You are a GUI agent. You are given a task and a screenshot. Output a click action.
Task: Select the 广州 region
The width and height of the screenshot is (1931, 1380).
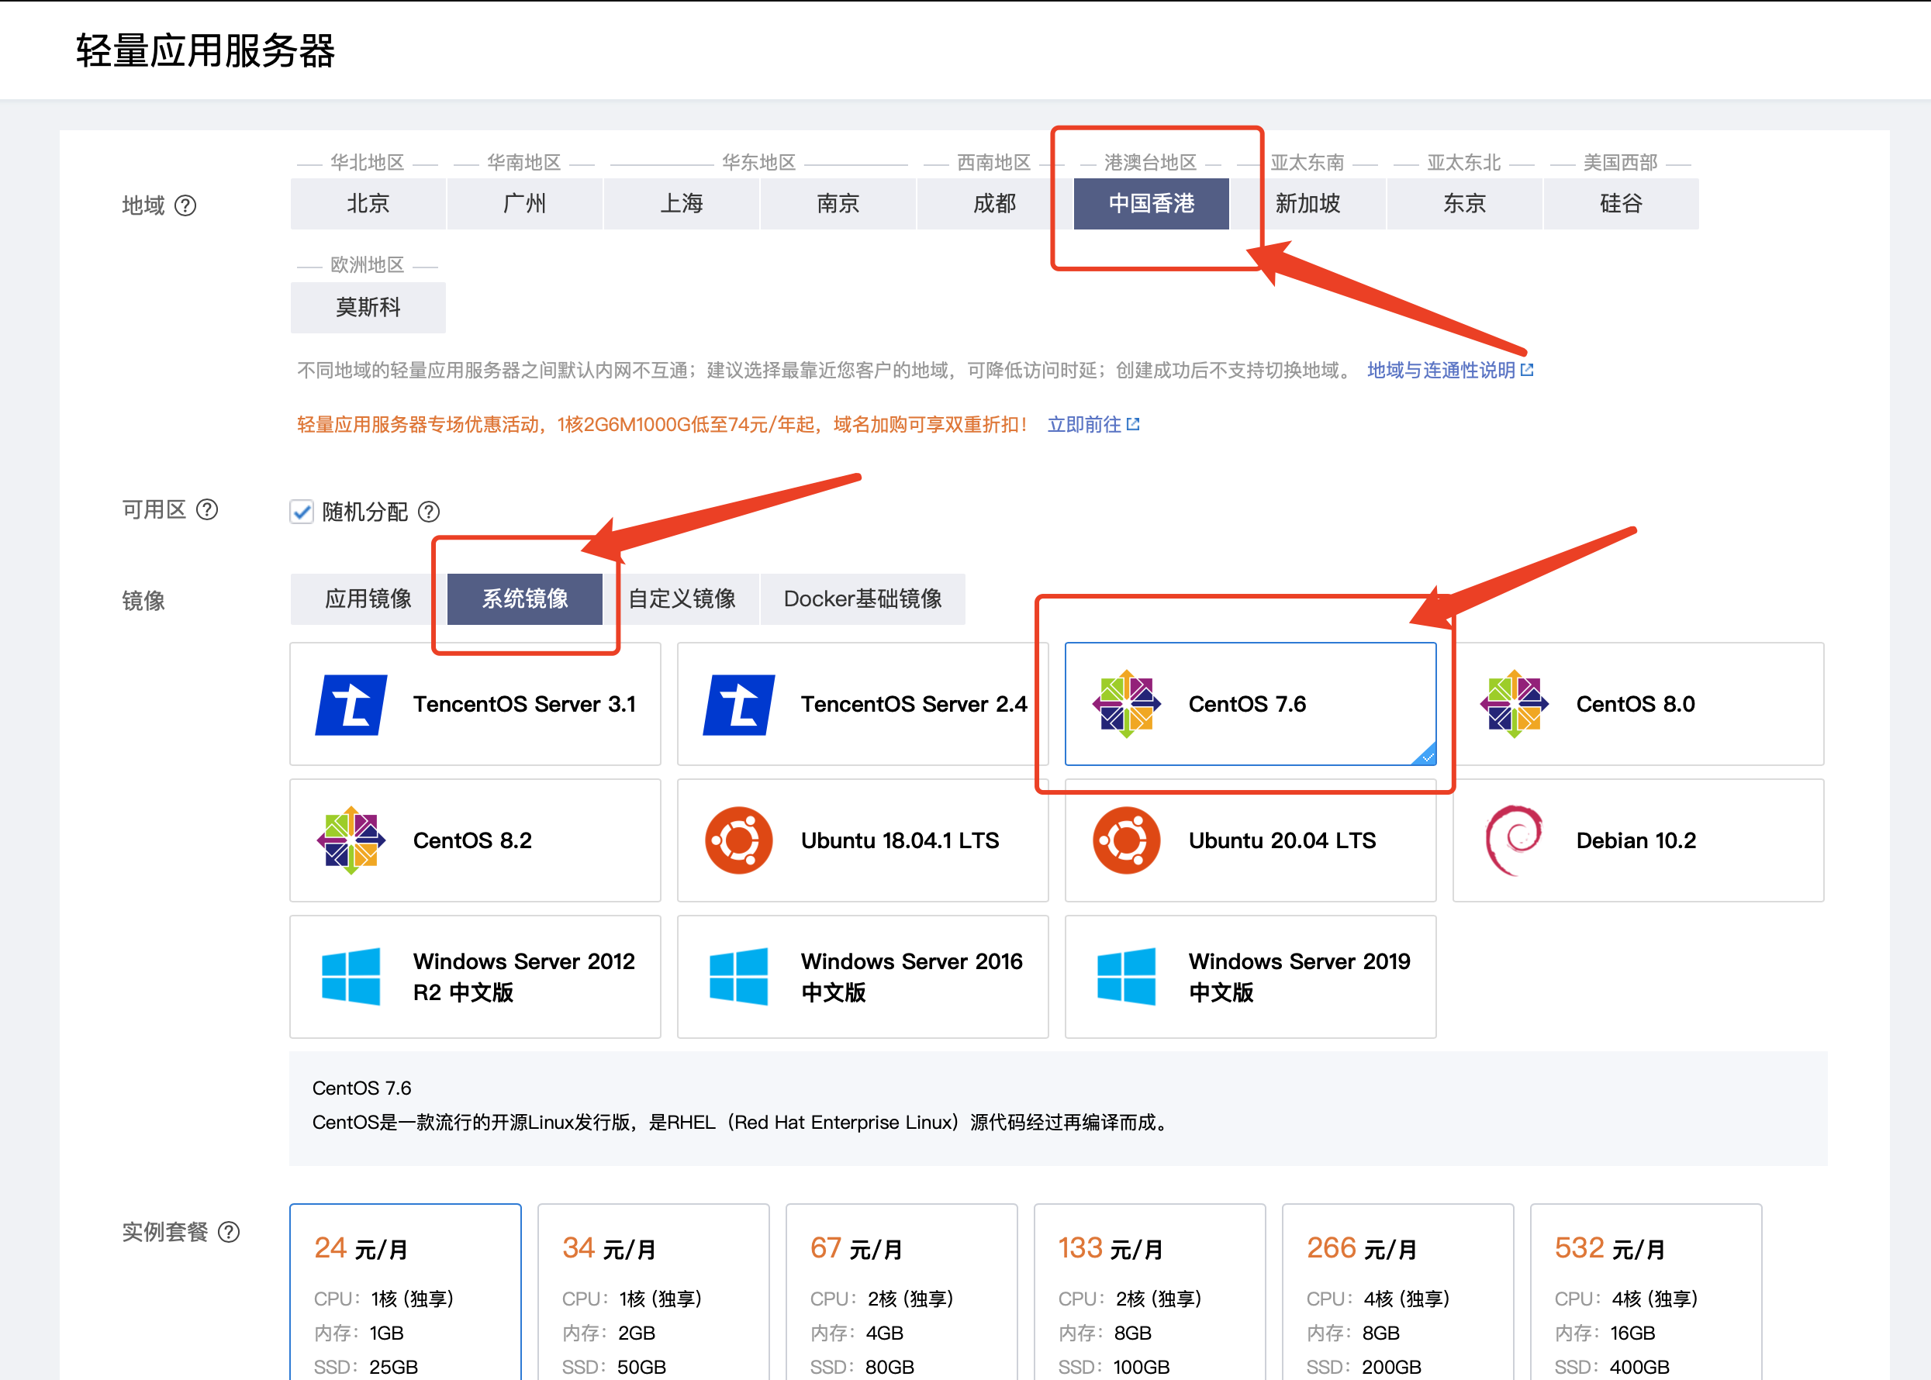coord(524,204)
